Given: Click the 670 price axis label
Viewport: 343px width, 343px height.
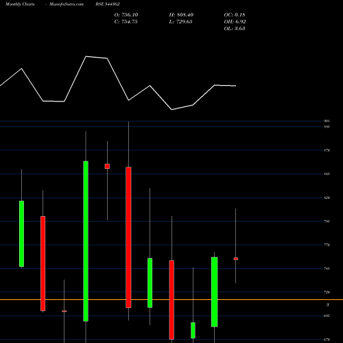Looking at the screenshot, I should click(327, 340).
